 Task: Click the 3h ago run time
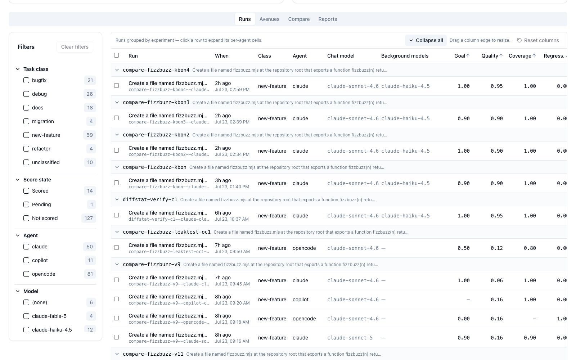pyautogui.click(x=223, y=180)
